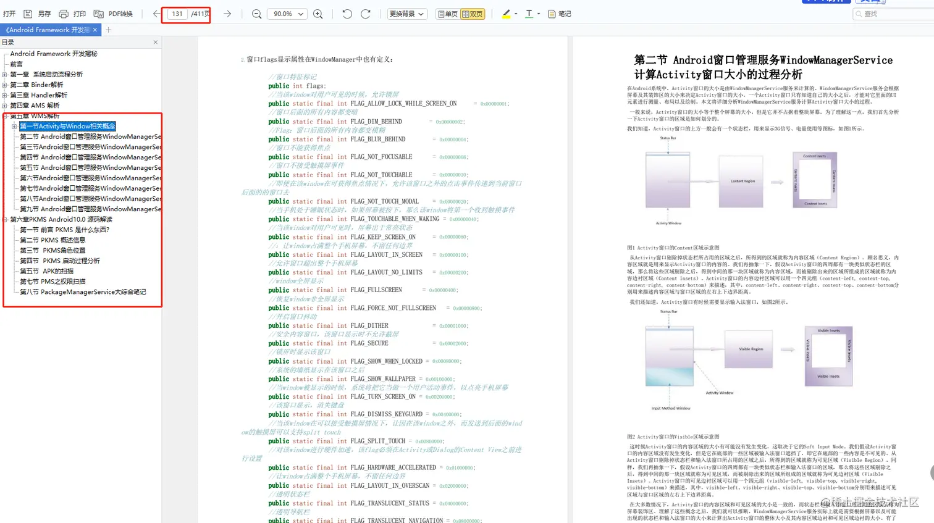
Task: Close the 目录 outline panel
Action: (x=156, y=42)
